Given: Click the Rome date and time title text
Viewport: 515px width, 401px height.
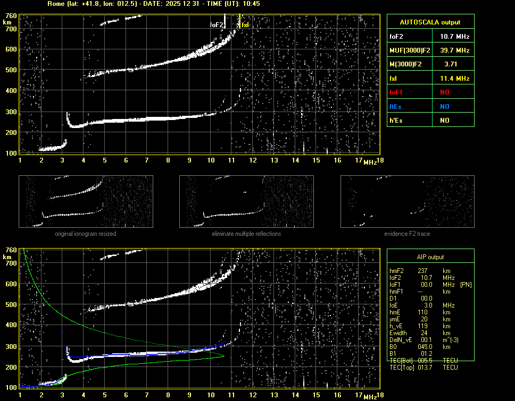Looking at the screenshot, I should [x=153, y=4].
